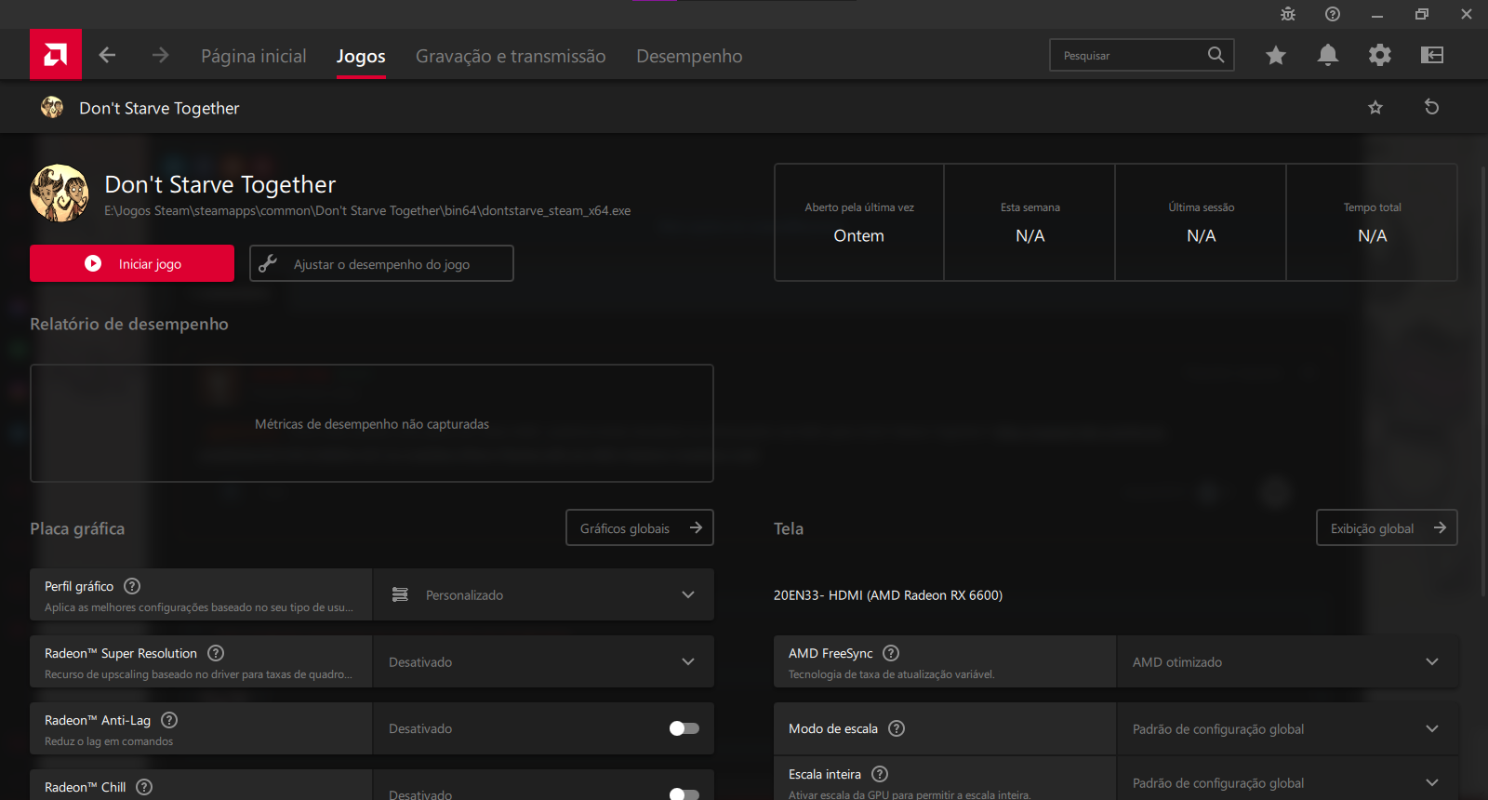Click the bug report icon
Image resolution: width=1488 pixels, height=800 pixels.
(x=1287, y=14)
